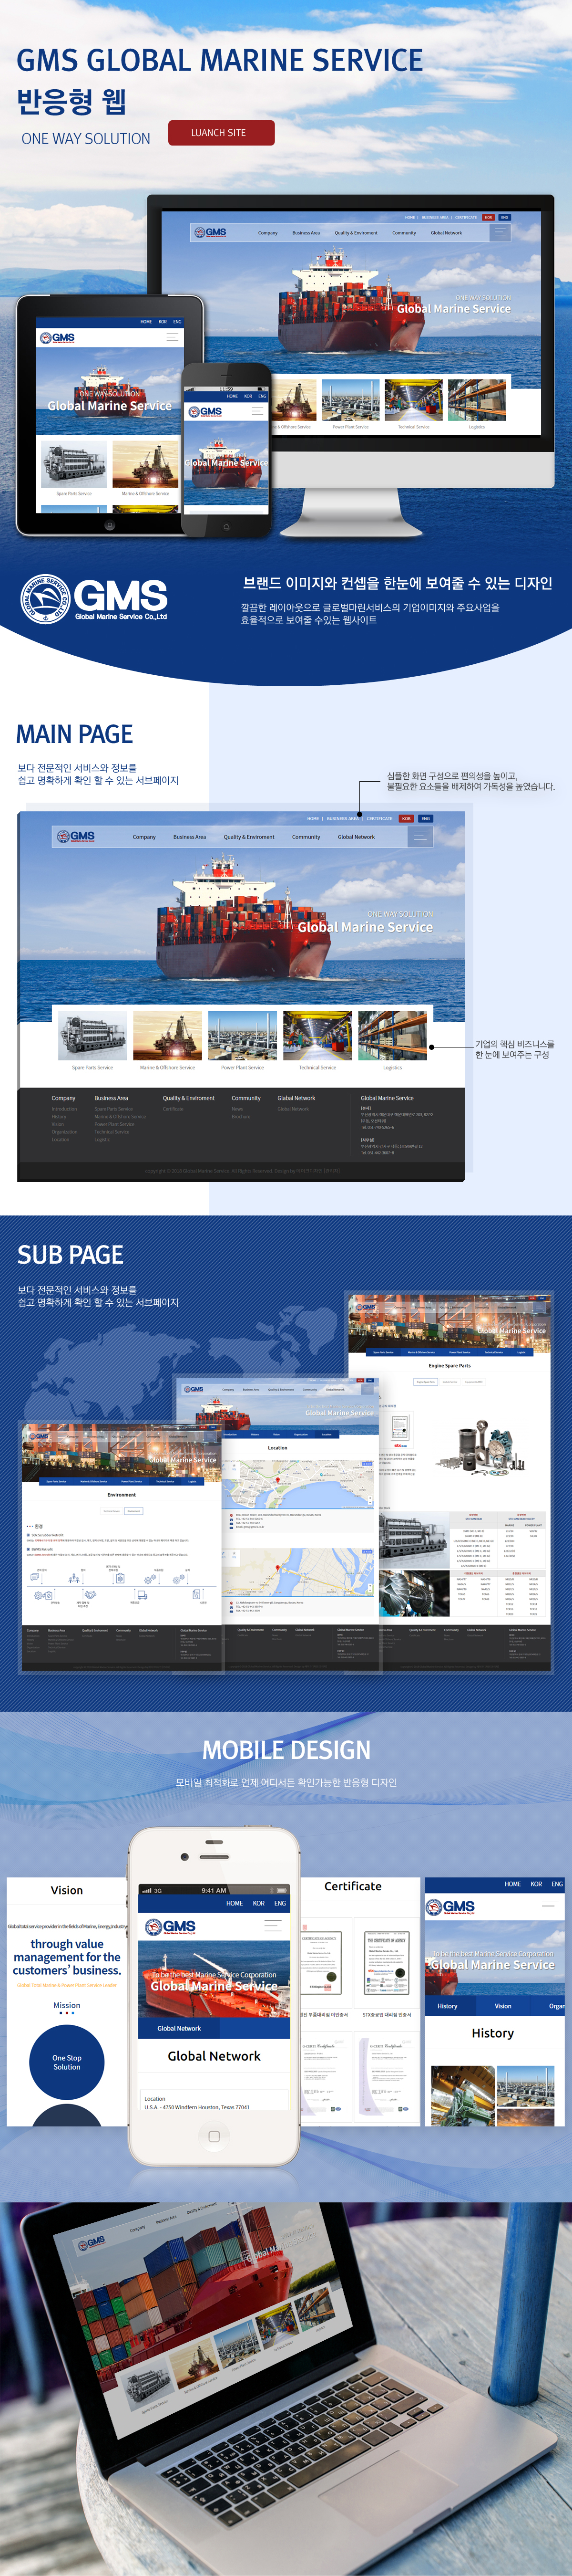Select KOR on the History mobile screen
Viewport: 572px width, 2576px height.
coord(536,1884)
